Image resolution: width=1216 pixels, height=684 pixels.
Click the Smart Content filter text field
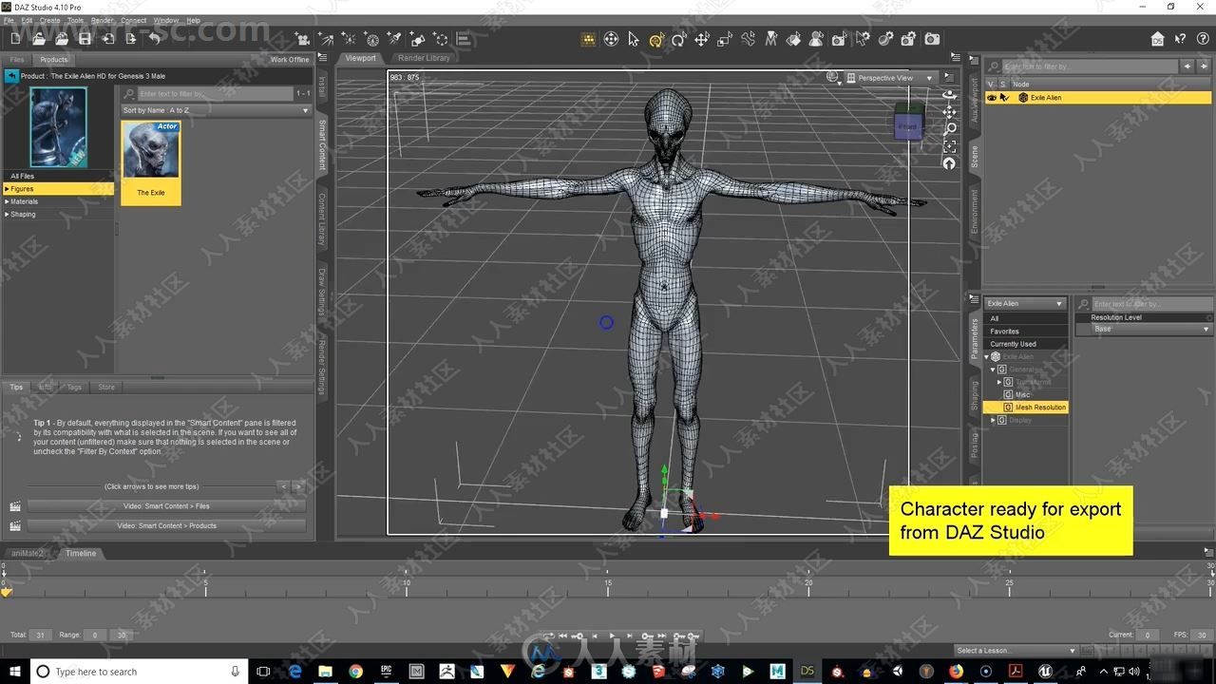pos(216,94)
